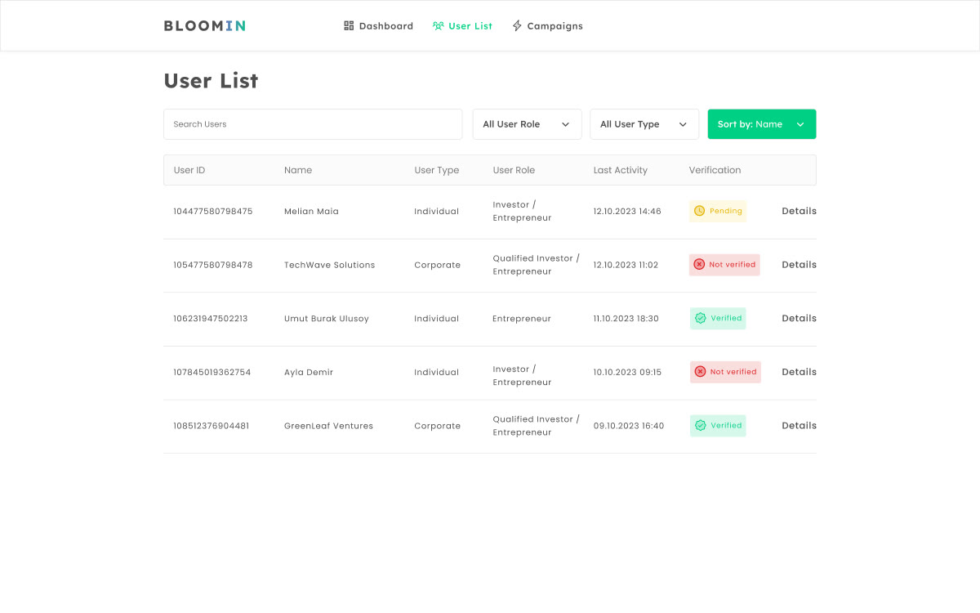Screen dimensions: 980x613
Task: Click the Not verified badge for TechWave Solutions
Action: 724,265
